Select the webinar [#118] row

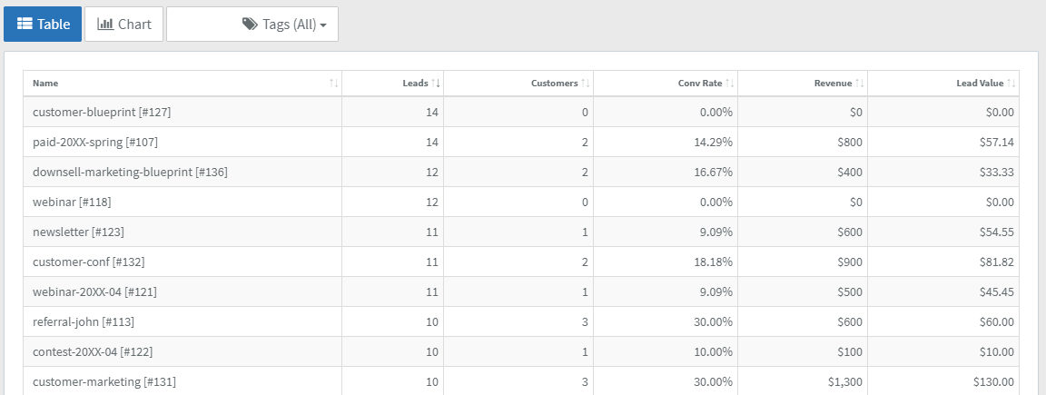point(521,202)
